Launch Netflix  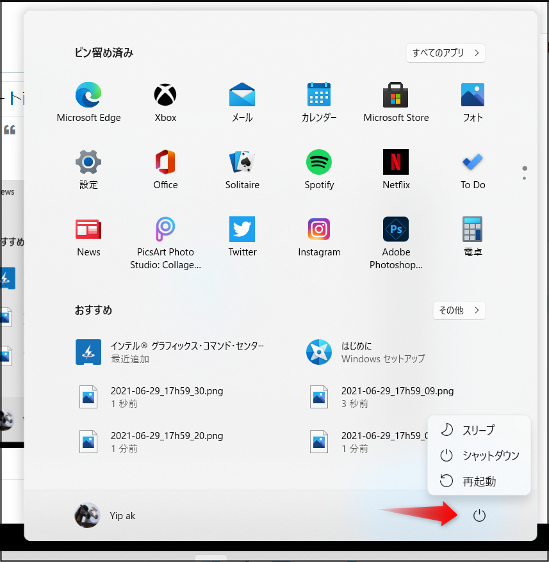pyautogui.click(x=396, y=170)
